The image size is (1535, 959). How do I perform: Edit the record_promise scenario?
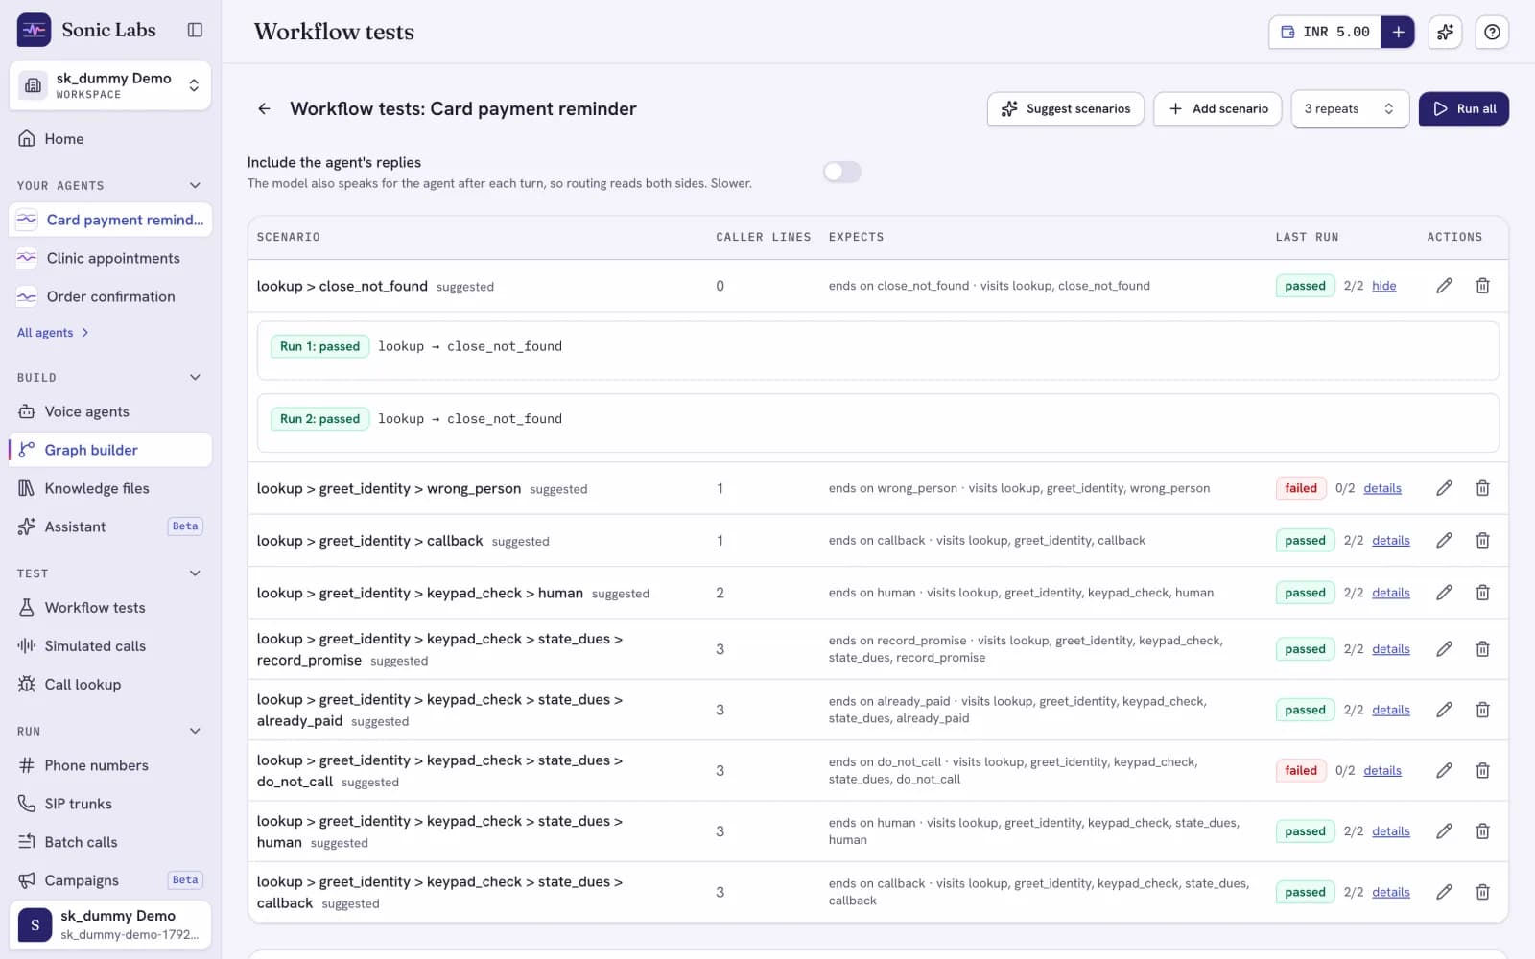click(1444, 649)
